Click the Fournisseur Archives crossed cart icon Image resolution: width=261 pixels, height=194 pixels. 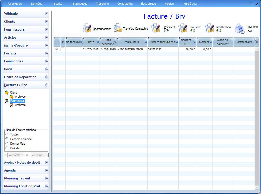12,105
